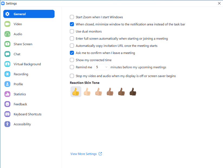Viewport: 223px width, 168px height.
Task: Check Use dual monitors option
Action: 72,31
